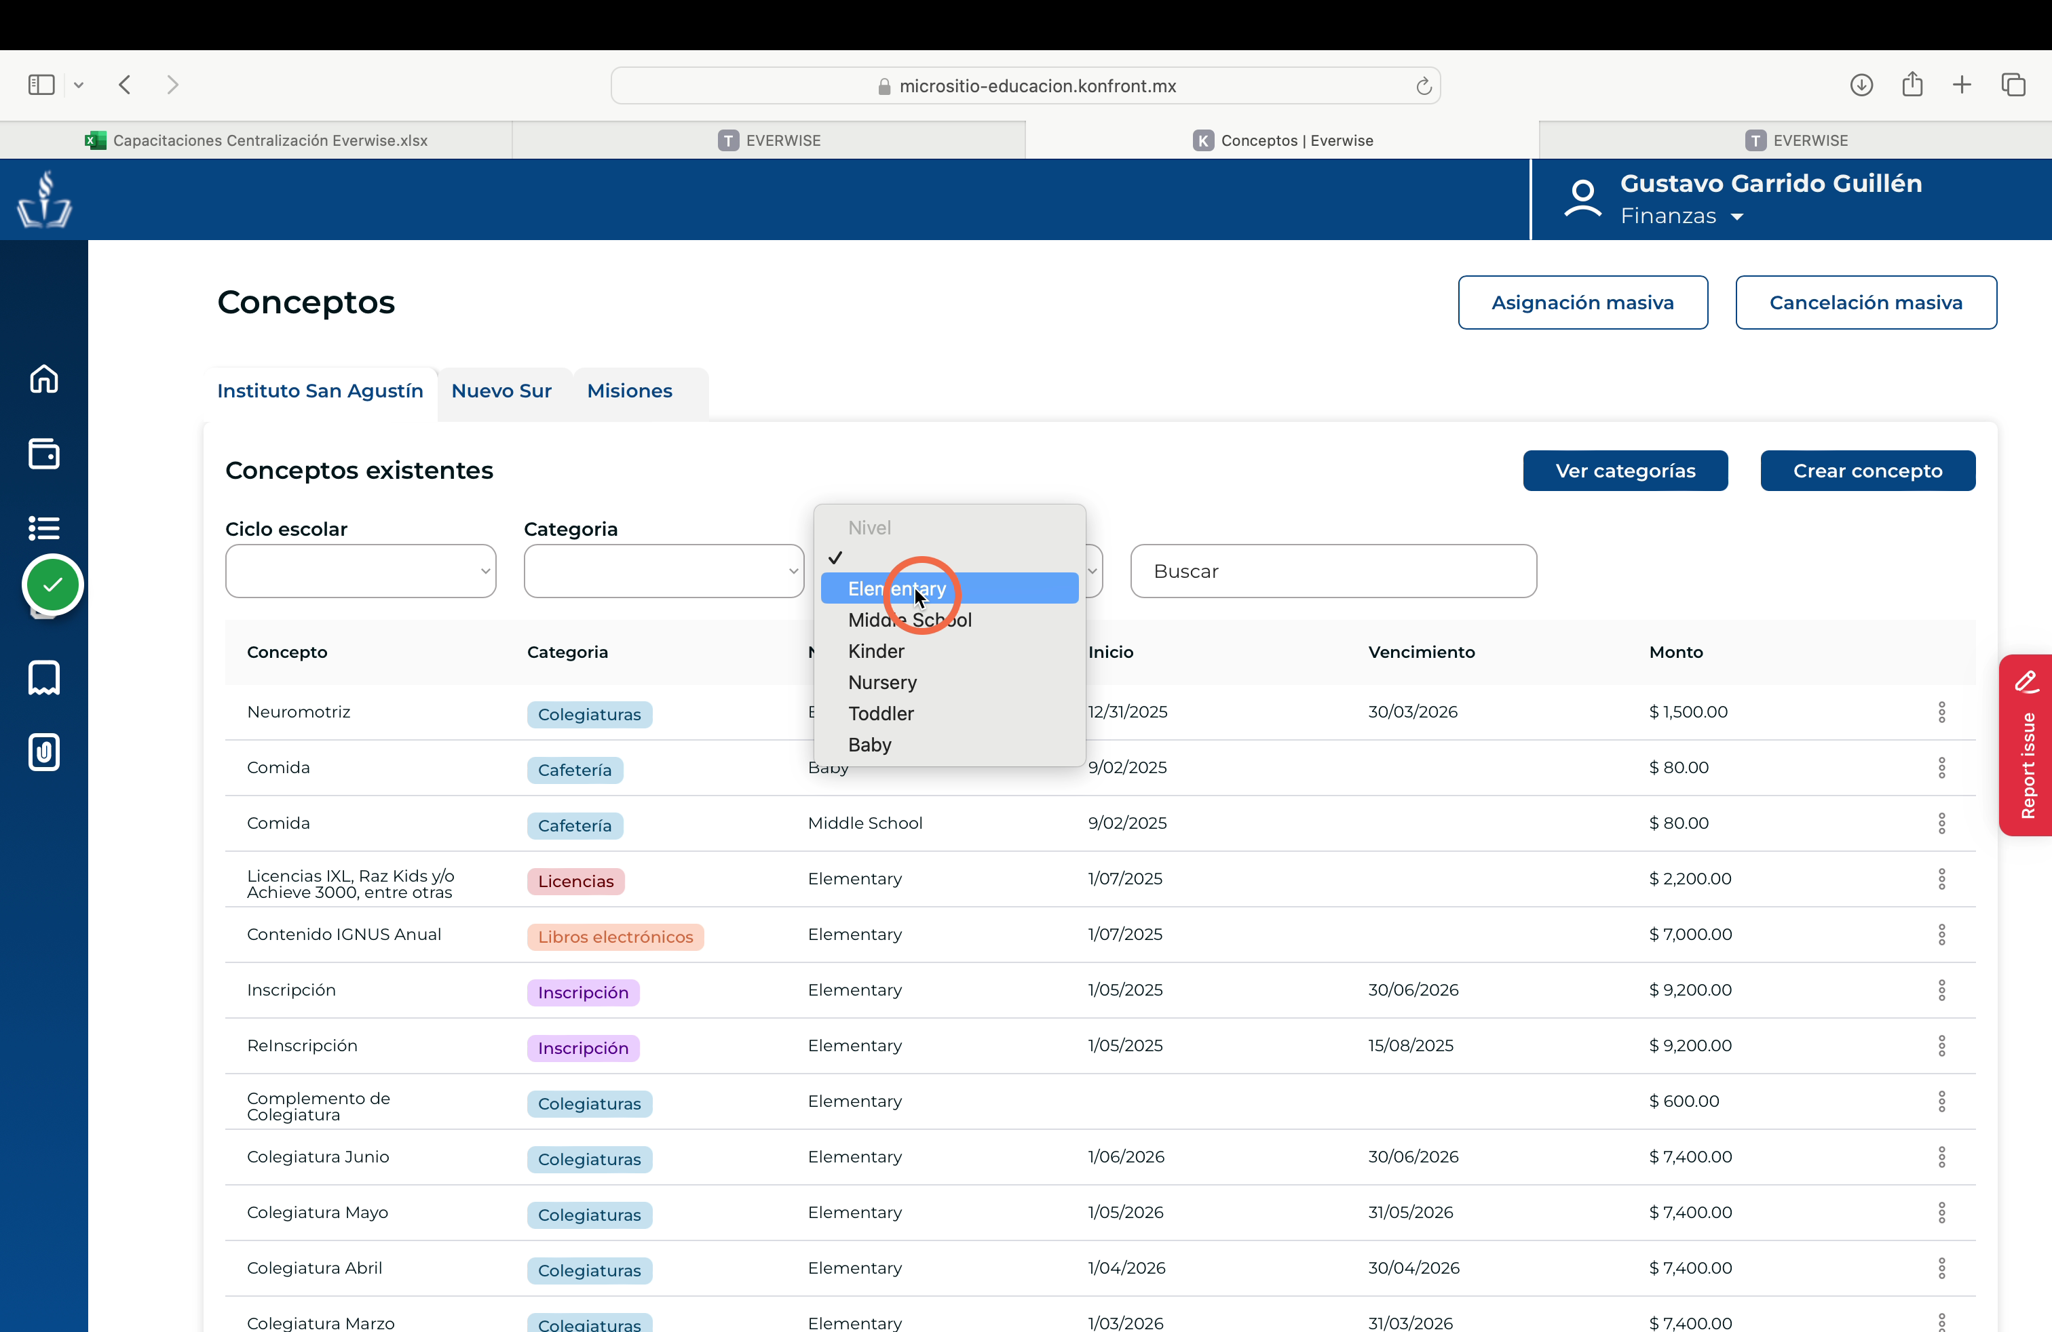Open the list icon in sidebar
2052x1332 pixels.
44,527
